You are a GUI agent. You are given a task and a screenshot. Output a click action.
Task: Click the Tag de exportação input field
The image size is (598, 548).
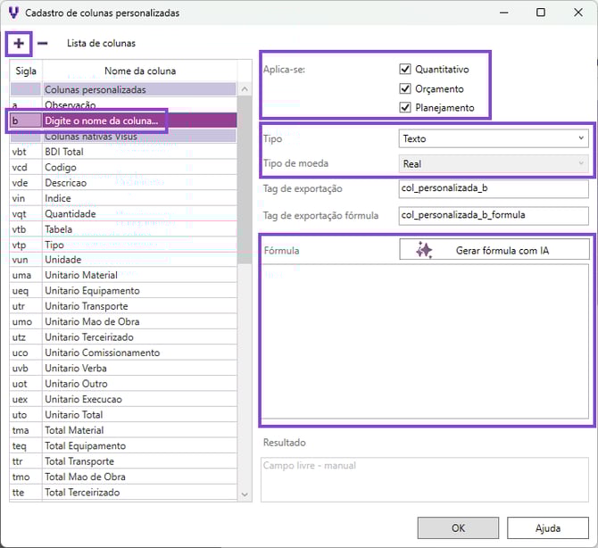coord(494,189)
